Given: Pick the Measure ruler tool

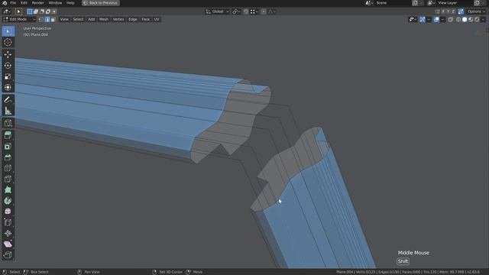Looking at the screenshot, I should click(8, 111).
